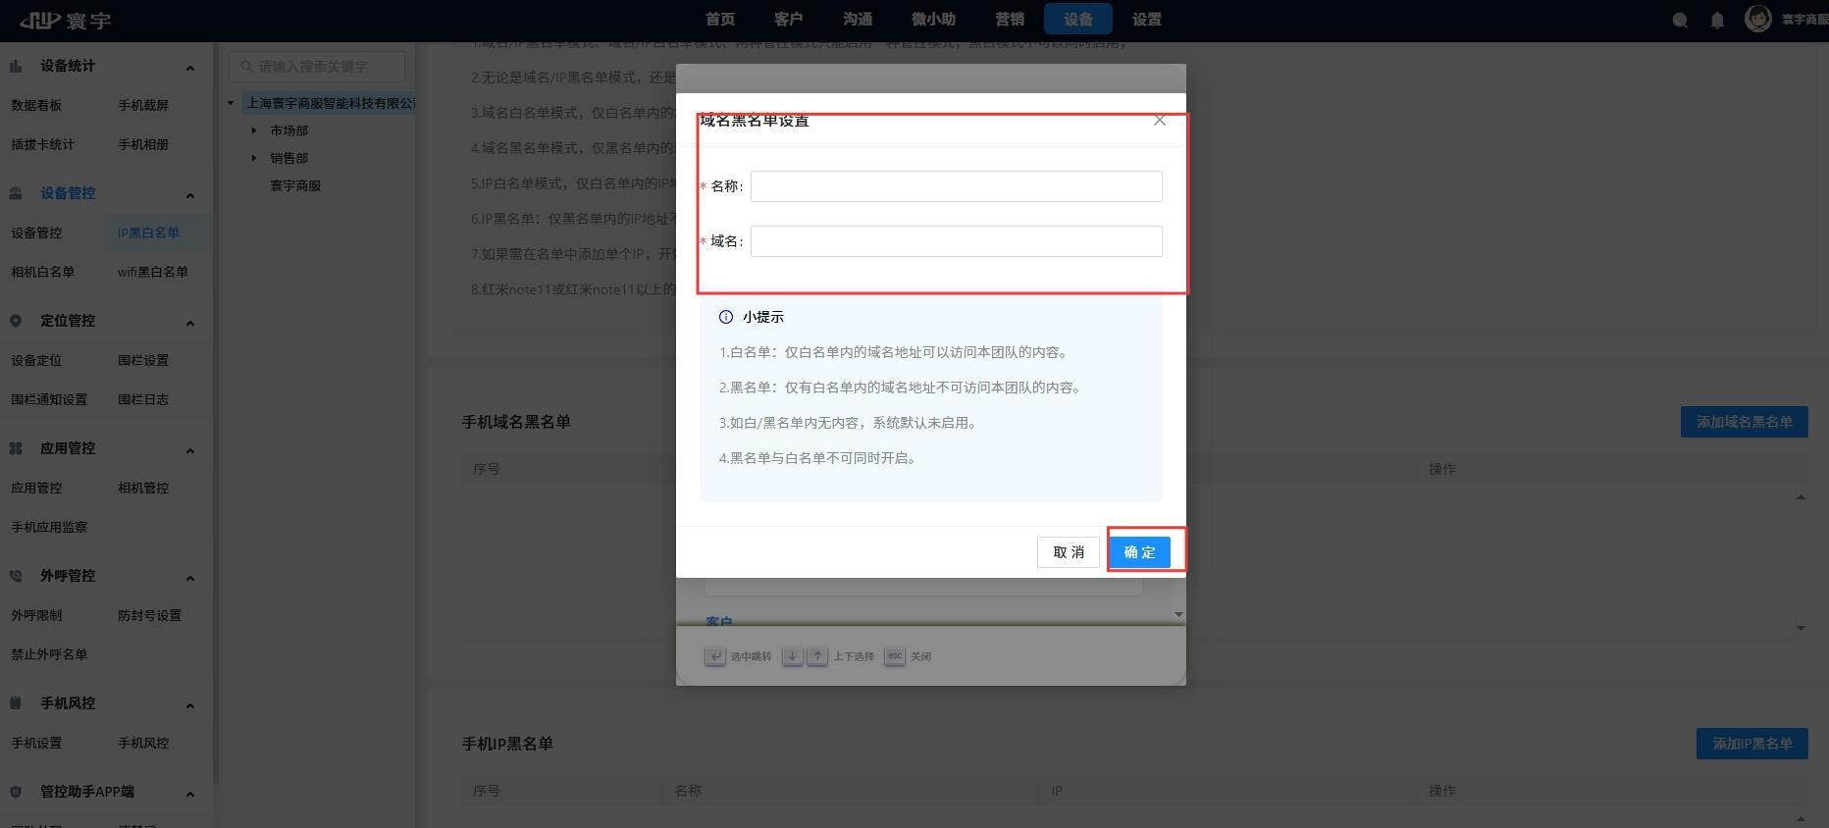The image size is (1829, 828).
Task: Click the 寰宇 logo
Action: [x=66, y=21]
